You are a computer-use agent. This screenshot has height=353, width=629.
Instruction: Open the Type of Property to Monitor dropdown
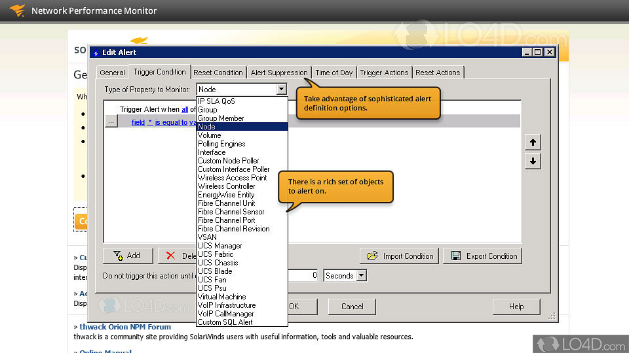(x=282, y=90)
